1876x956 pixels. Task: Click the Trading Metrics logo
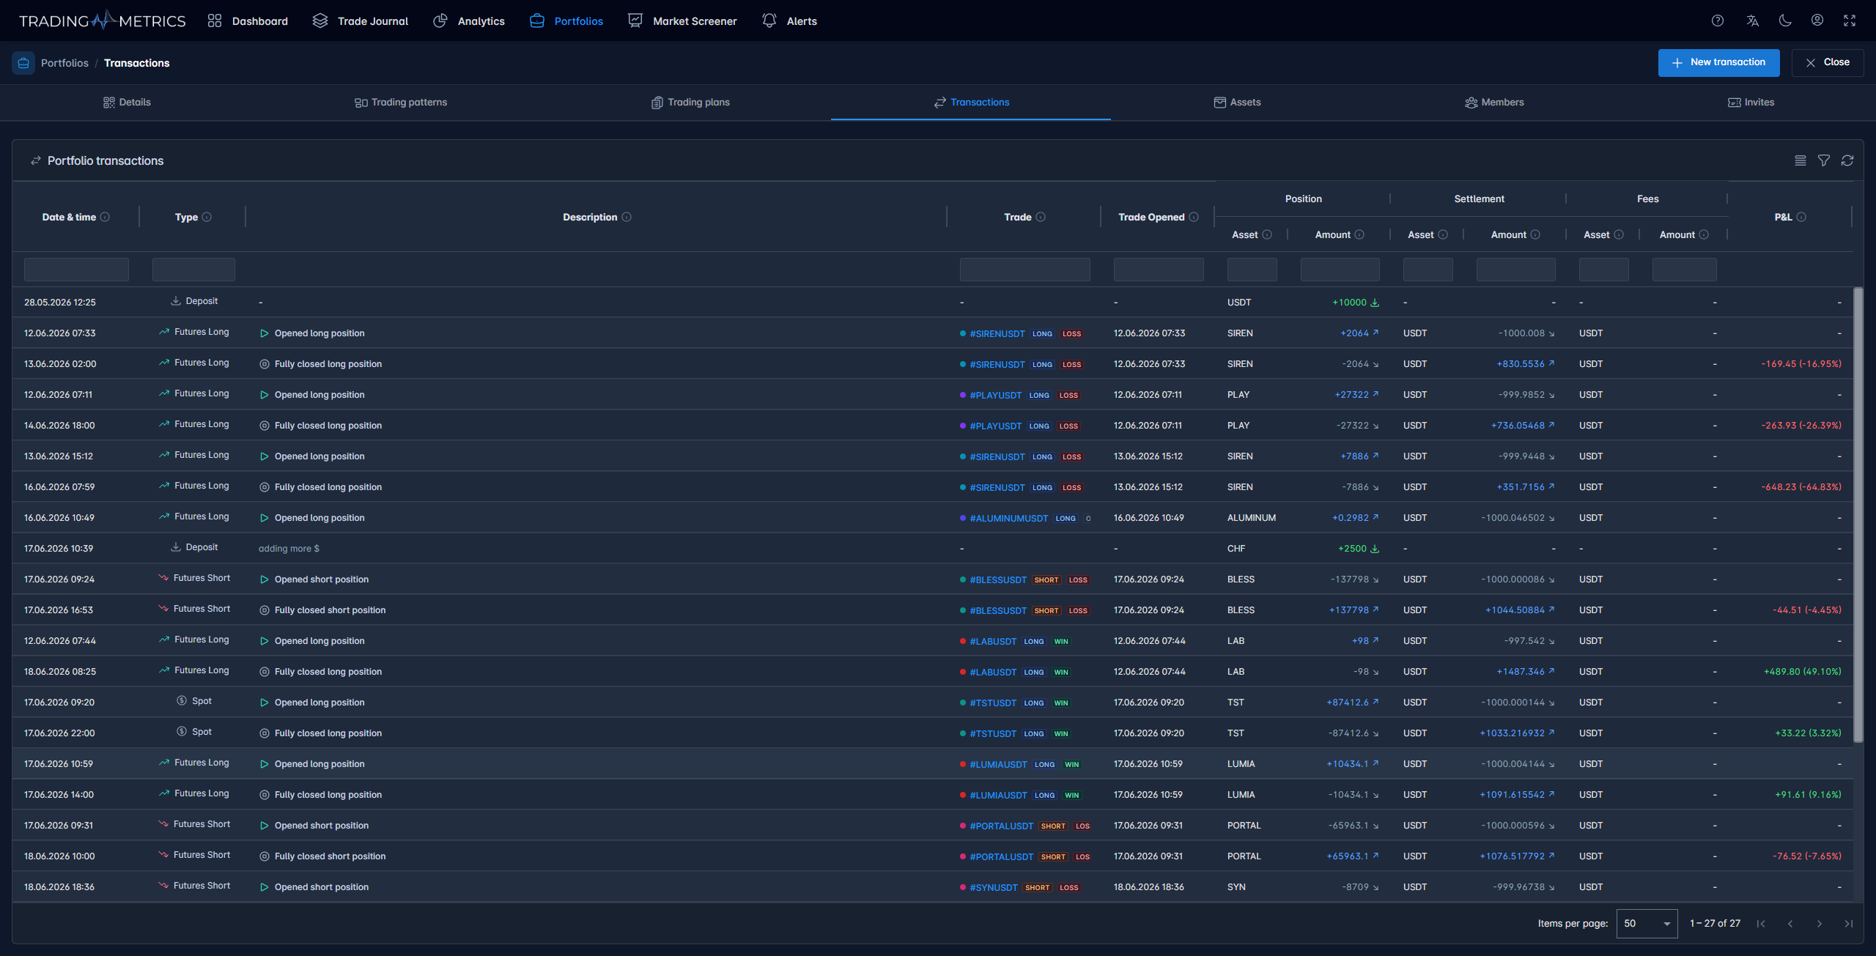point(102,21)
